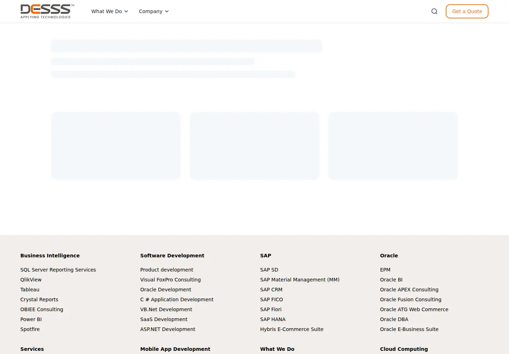This screenshot has height=354, width=509.
Task: Open Visual FoxPro Consulting link
Action: click(x=170, y=280)
